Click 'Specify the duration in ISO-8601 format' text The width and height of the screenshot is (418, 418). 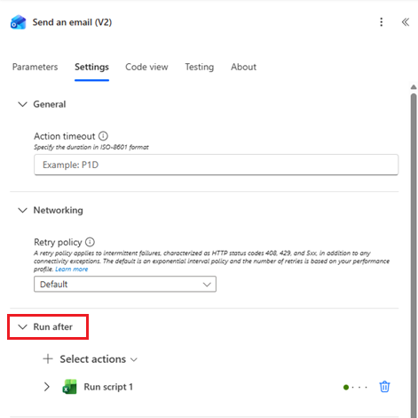pyautogui.click(x=91, y=148)
